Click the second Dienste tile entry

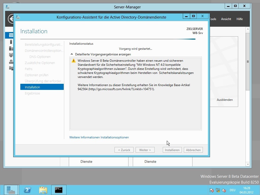(x=150, y=161)
